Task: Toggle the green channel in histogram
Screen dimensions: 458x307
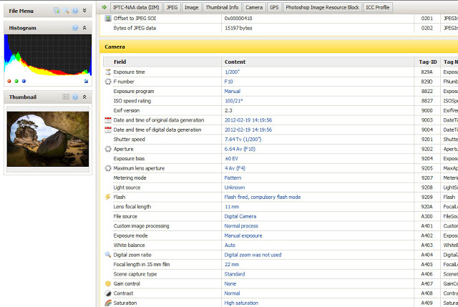Action: (17, 82)
